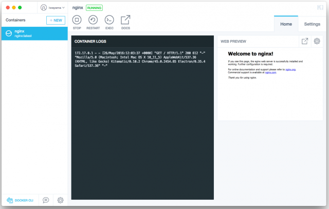Click the RUNNING status badge
The width and height of the screenshot is (329, 209).
pos(94,8)
